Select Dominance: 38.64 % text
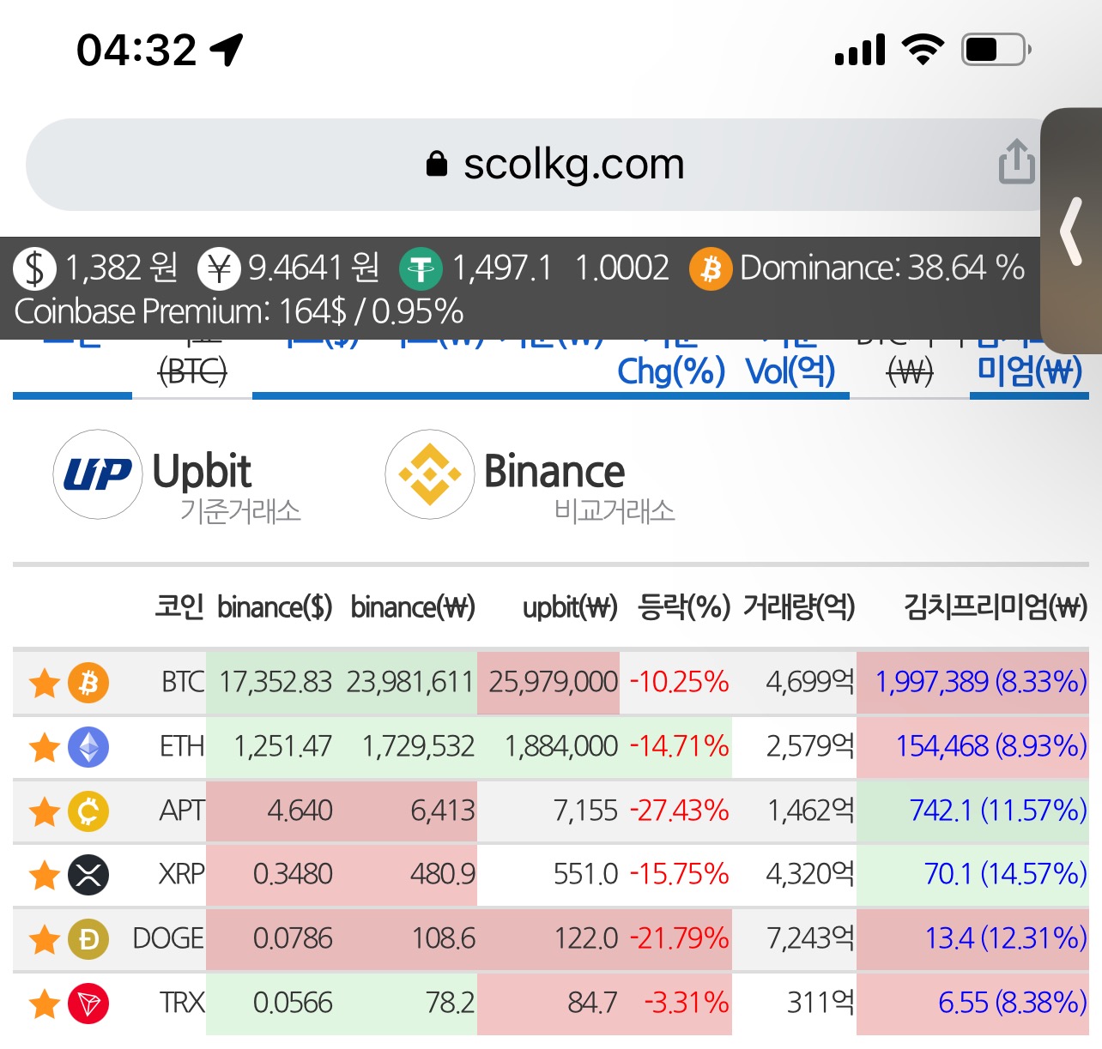 [882, 268]
